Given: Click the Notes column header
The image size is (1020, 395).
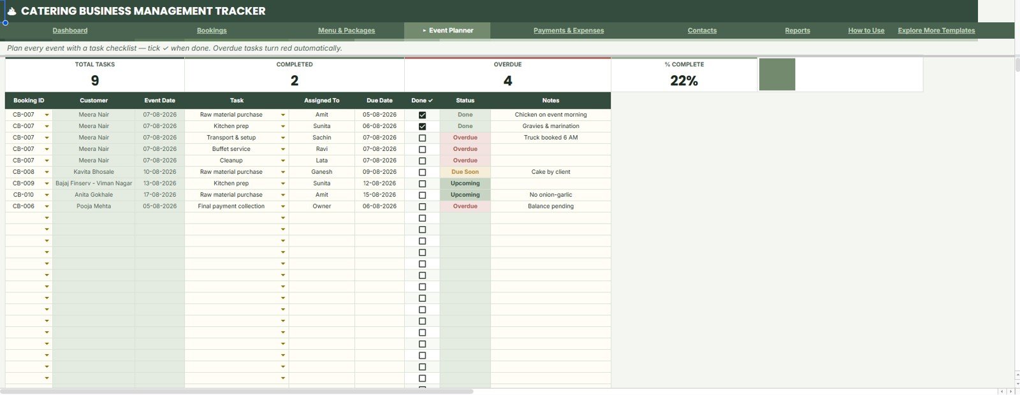Looking at the screenshot, I should [x=551, y=101].
